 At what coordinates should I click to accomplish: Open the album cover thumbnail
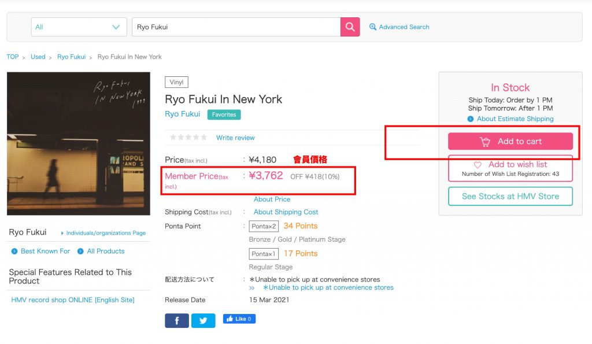coord(79,143)
